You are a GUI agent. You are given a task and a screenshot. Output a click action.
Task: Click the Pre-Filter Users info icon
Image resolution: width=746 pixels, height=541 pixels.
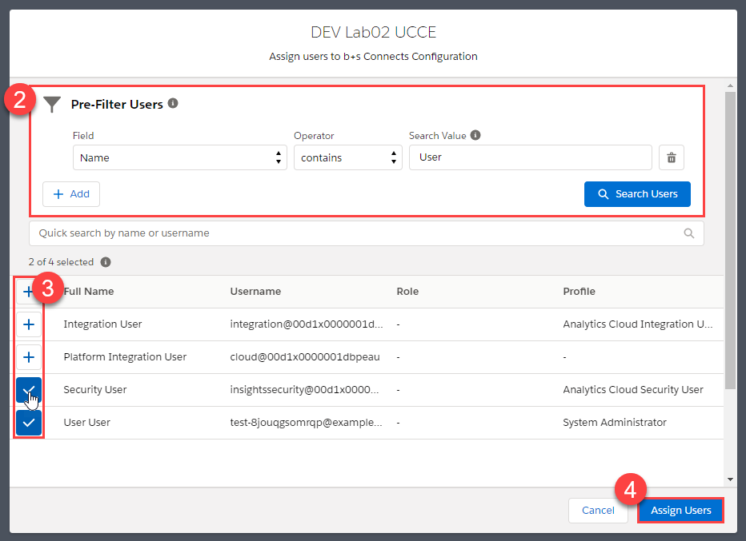point(173,103)
